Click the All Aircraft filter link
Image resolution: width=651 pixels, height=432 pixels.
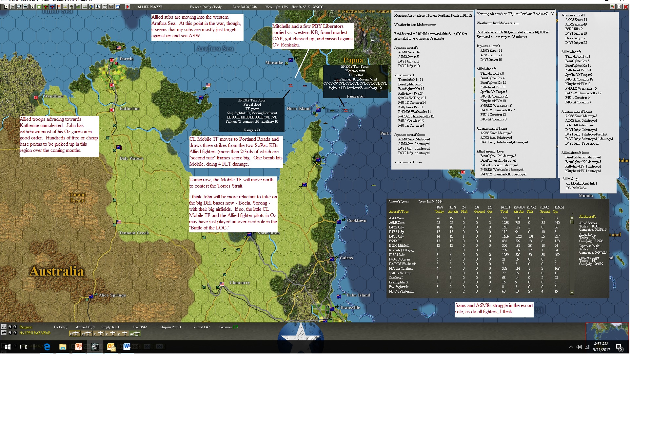point(587,216)
